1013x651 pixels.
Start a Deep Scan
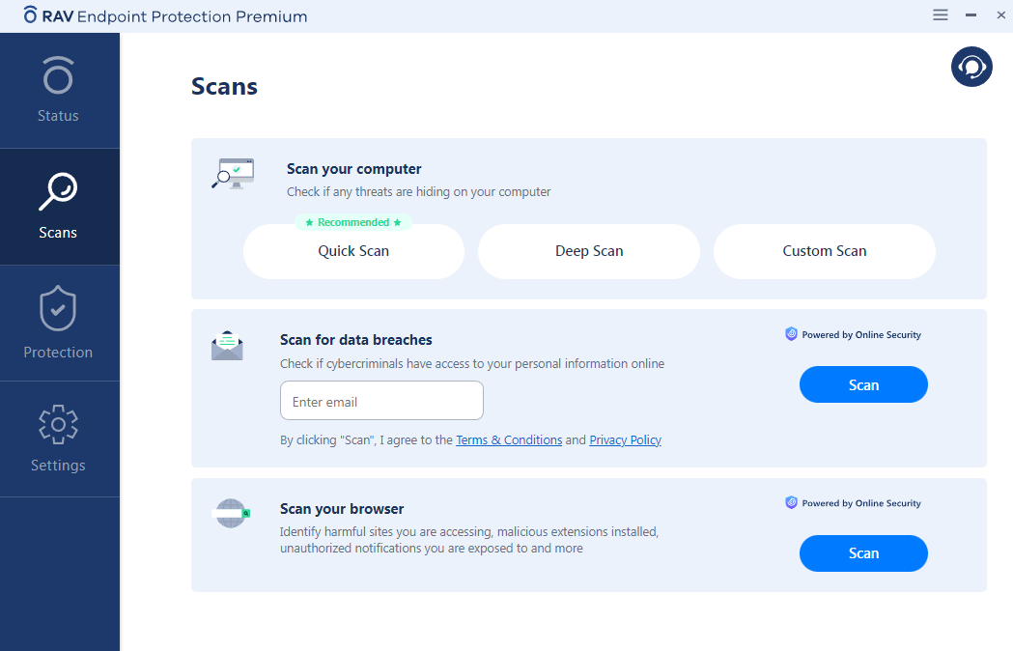pyautogui.click(x=589, y=251)
